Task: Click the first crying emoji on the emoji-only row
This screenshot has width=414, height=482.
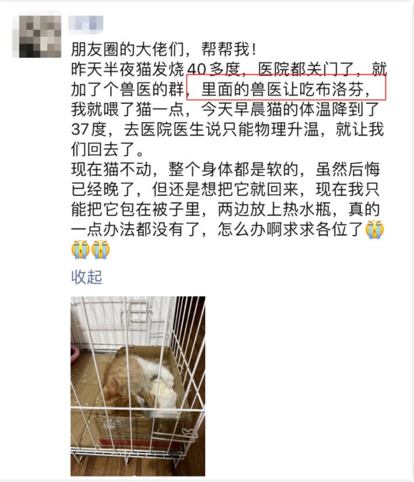Action: click(x=80, y=249)
